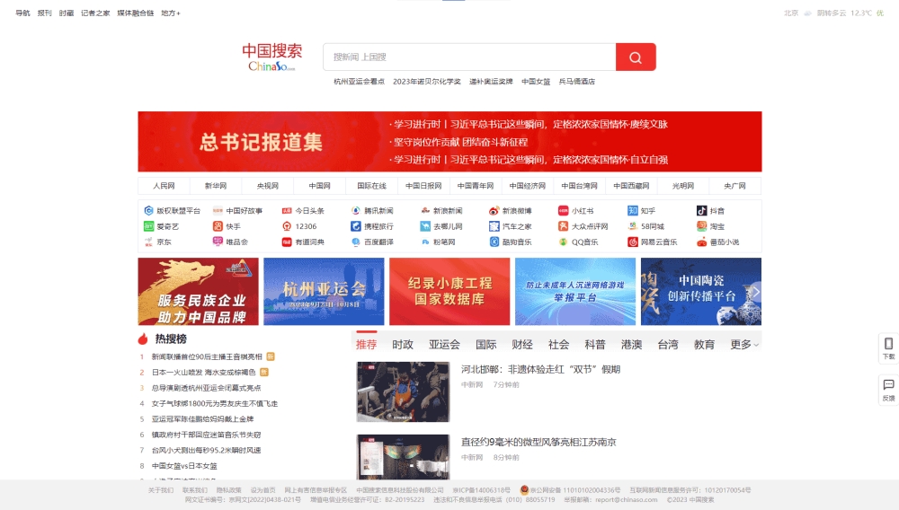Click the 隐私政策 footer link

(228, 490)
